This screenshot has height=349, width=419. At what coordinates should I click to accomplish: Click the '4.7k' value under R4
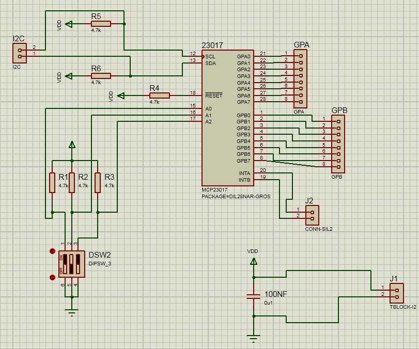tap(154, 102)
